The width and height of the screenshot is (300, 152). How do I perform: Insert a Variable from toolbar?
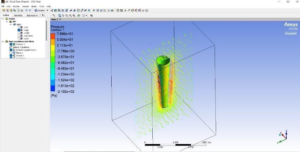[94, 10]
